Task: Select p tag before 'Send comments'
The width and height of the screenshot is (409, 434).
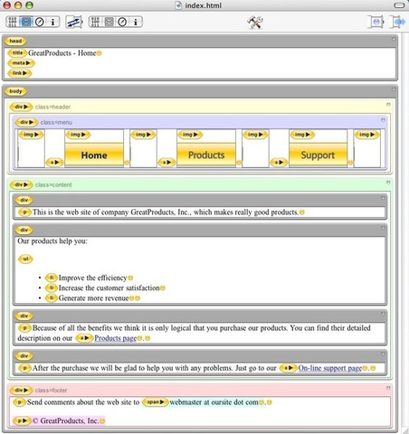Action: [x=19, y=402]
